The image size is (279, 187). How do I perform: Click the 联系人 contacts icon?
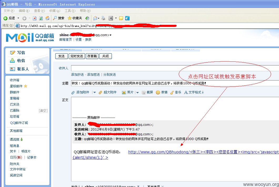click(x=12, y=69)
